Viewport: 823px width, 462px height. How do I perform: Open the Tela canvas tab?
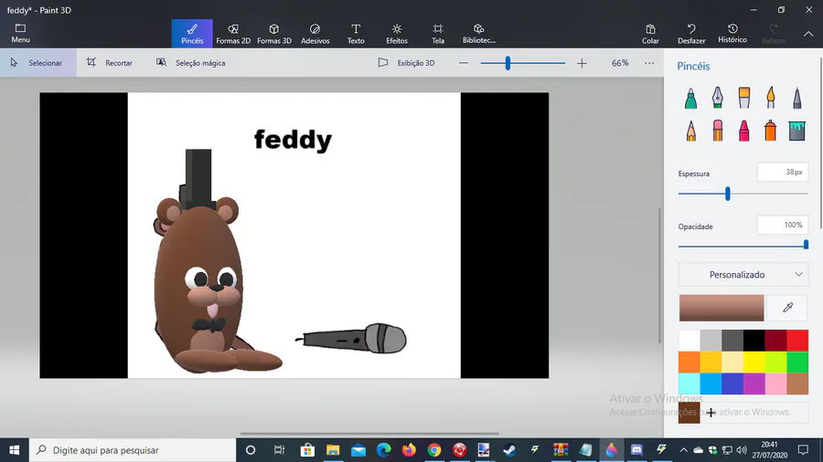[x=438, y=34]
